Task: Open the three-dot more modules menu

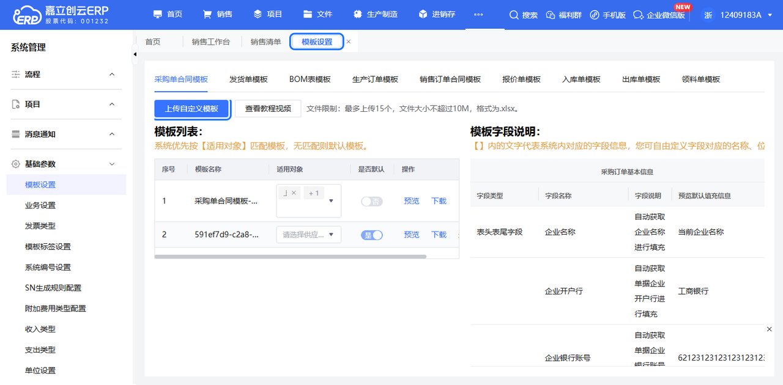Action: (478, 14)
